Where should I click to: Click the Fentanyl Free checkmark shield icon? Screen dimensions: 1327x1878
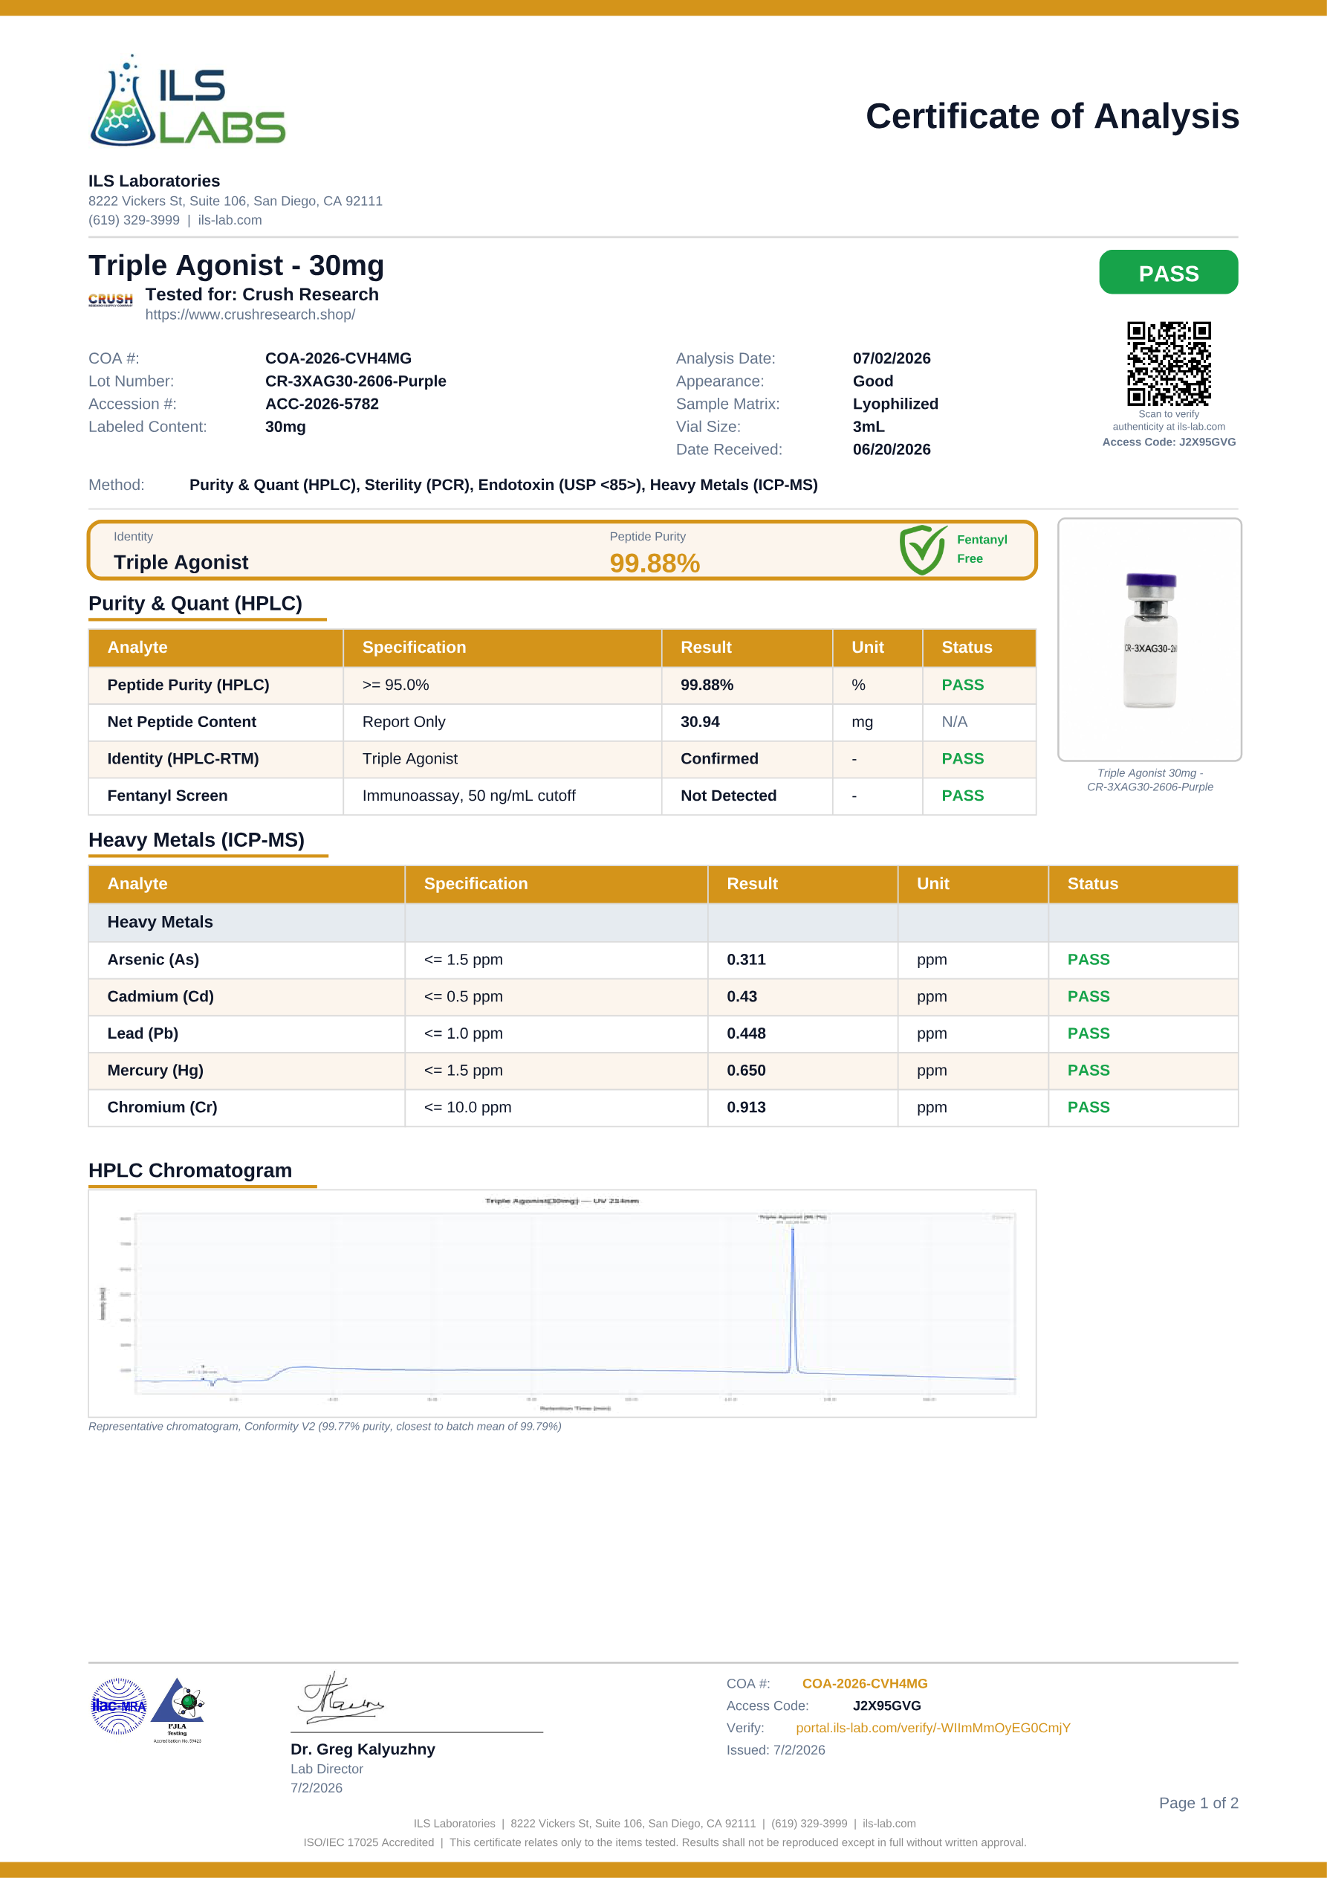923,549
